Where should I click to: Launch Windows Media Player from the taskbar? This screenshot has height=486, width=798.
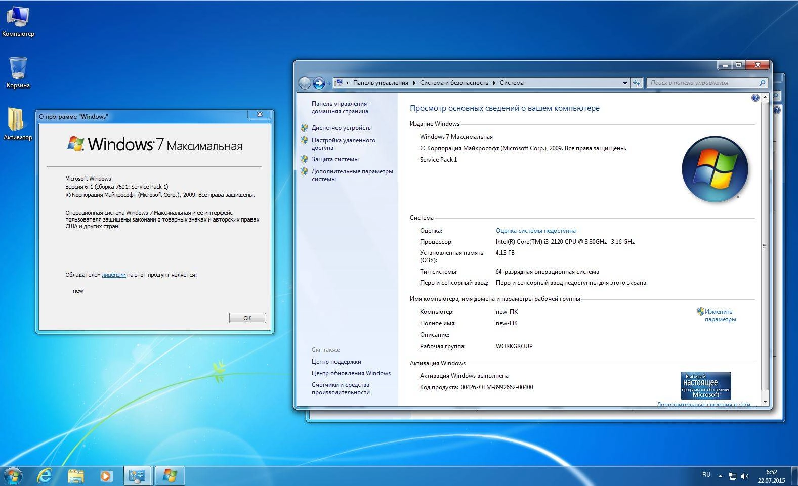[106, 476]
